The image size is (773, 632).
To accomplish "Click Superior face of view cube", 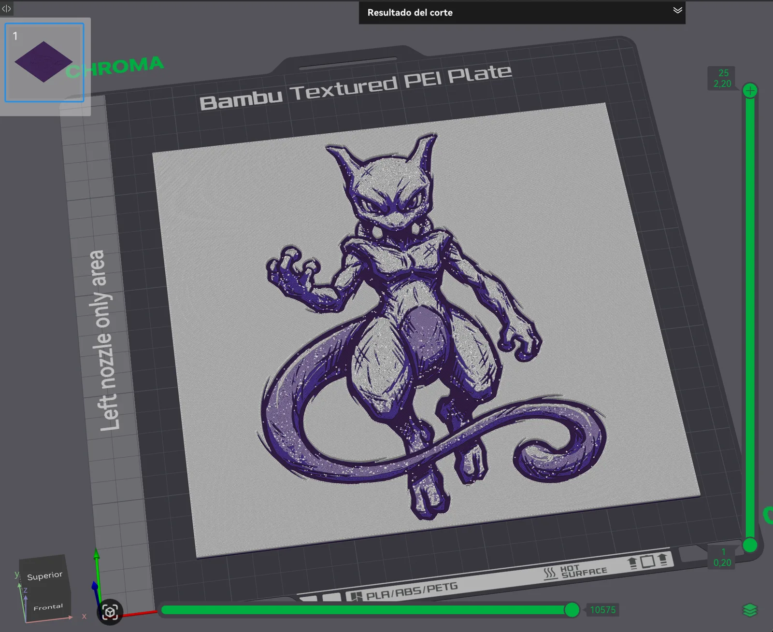I will pyautogui.click(x=44, y=576).
